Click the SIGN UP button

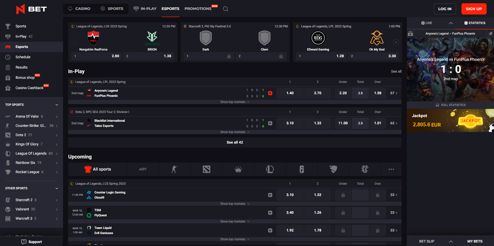click(474, 9)
